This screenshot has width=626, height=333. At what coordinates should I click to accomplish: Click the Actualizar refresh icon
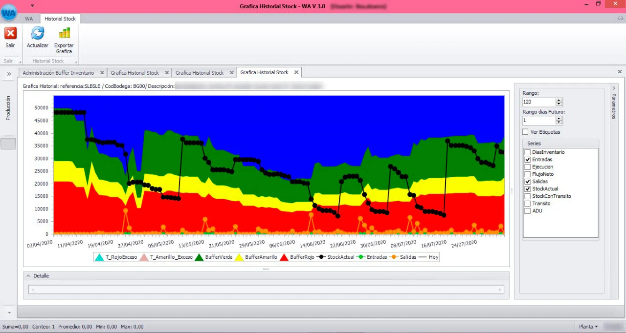(x=38, y=34)
